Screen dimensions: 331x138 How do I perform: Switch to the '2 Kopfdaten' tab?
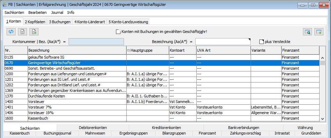tap(35, 22)
